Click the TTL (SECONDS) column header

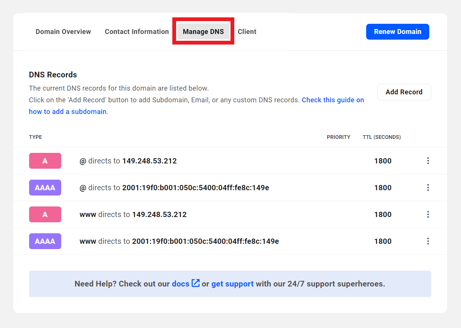click(382, 137)
